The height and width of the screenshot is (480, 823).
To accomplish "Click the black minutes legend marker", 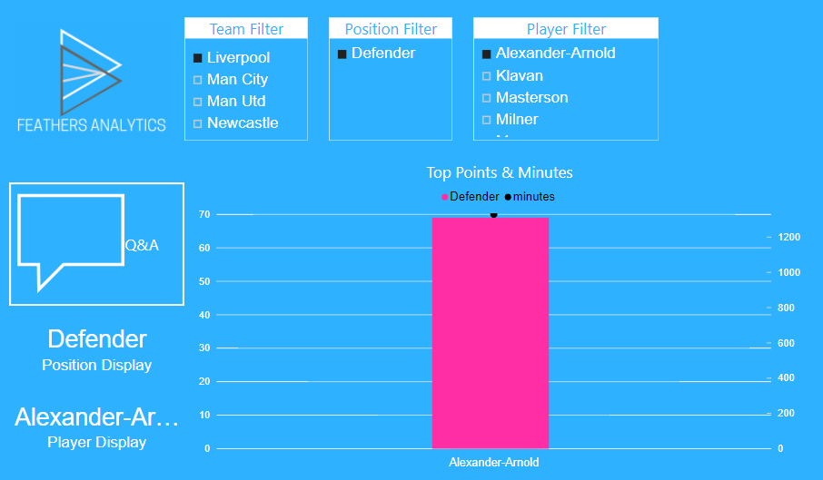I will 508,197.
